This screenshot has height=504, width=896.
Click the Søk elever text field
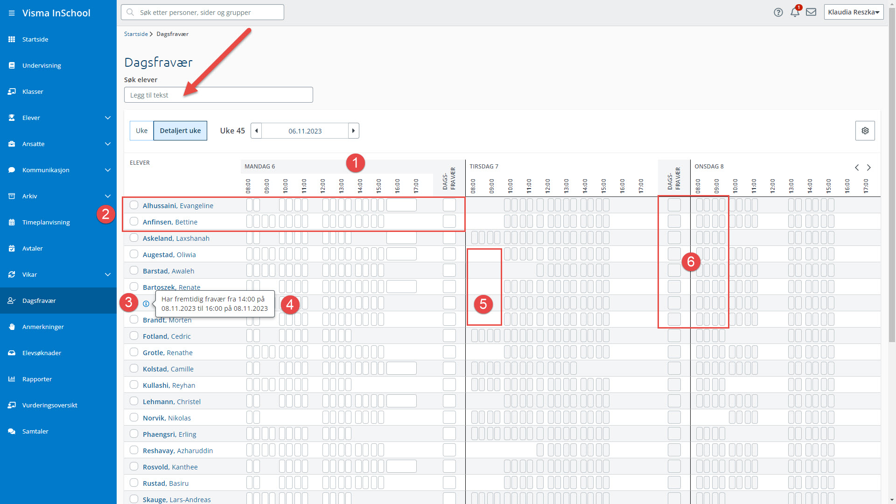(x=218, y=95)
